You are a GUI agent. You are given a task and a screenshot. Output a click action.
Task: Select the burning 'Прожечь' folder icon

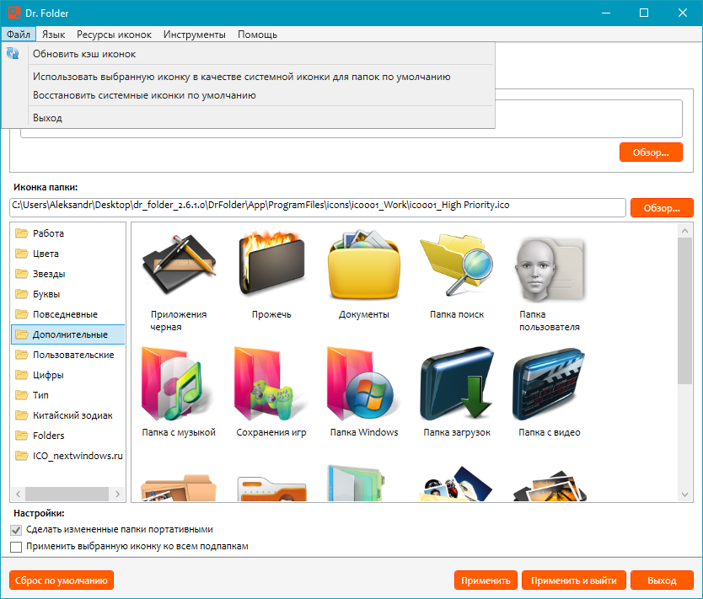tap(271, 265)
